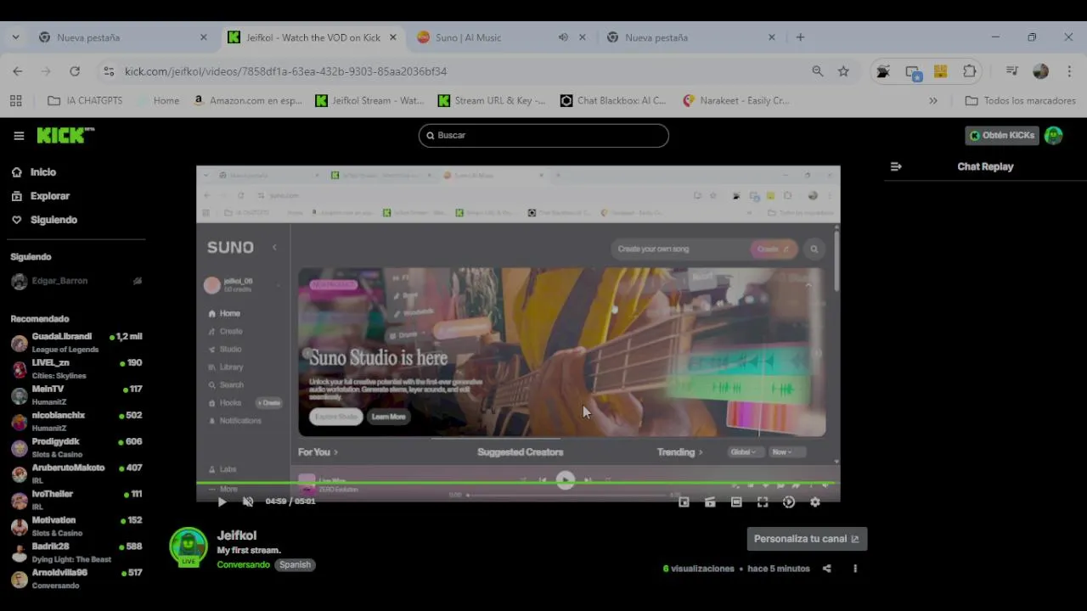Open the Kick hamburger menu
The image size is (1087, 611).
(x=19, y=136)
